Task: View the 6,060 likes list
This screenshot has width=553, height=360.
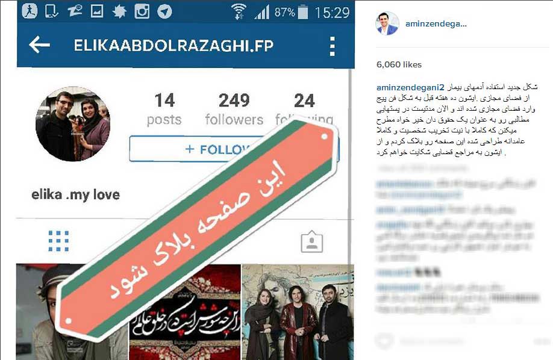Action: [x=399, y=64]
